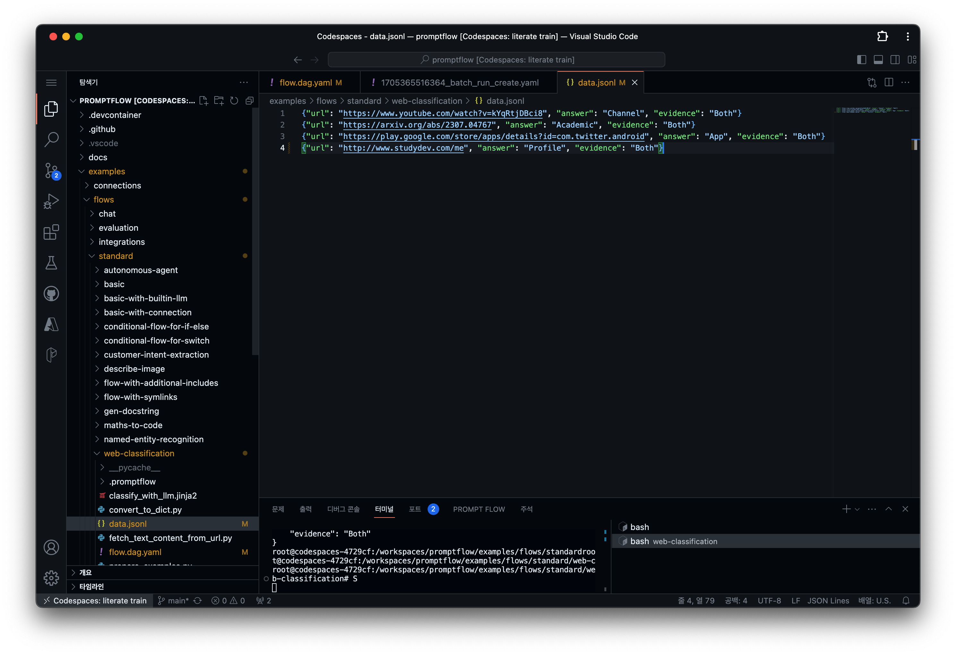This screenshot has width=956, height=655.
Task: Open notifications bell in status bar
Action: (905, 600)
